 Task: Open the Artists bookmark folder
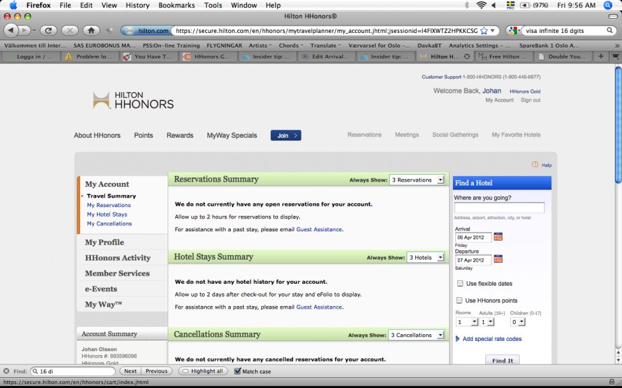(x=261, y=46)
